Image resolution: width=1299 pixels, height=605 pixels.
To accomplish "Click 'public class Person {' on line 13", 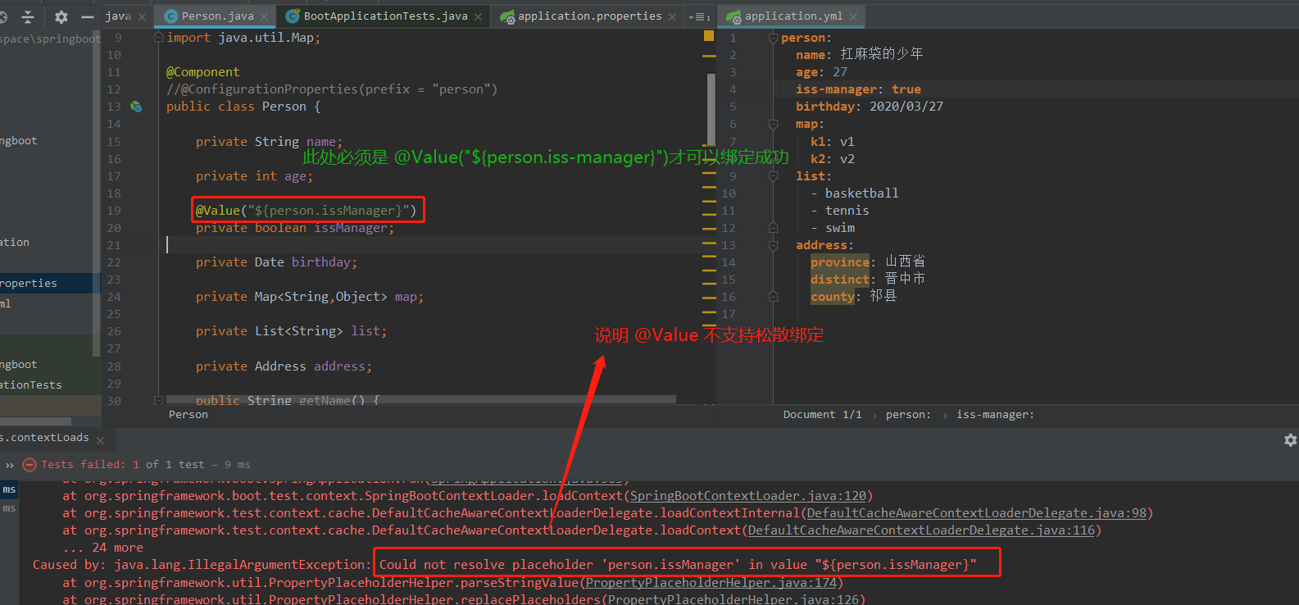I will 243,107.
